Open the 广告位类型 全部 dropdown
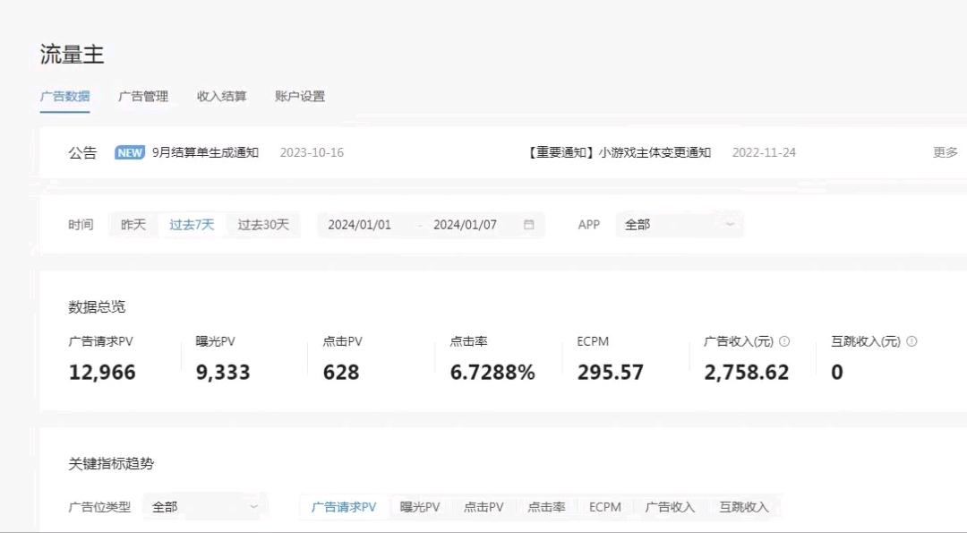 (x=205, y=507)
